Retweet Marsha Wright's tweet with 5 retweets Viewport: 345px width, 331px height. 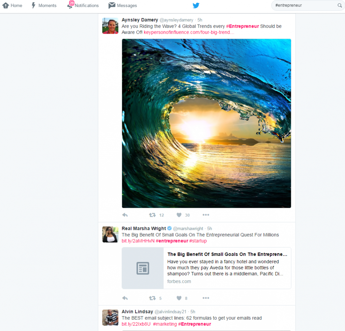[x=155, y=298]
